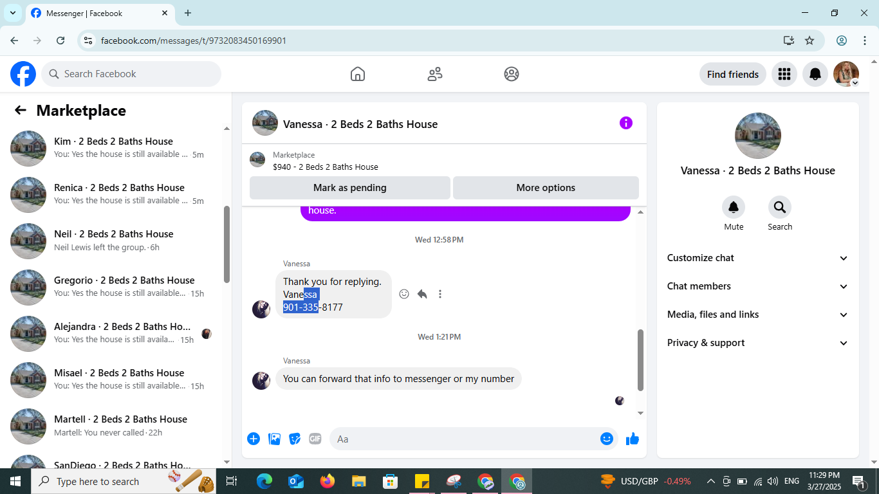Go to the Home feed icon
Image resolution: width=879 pixels, height=494 pixels.
click(358, 74)
